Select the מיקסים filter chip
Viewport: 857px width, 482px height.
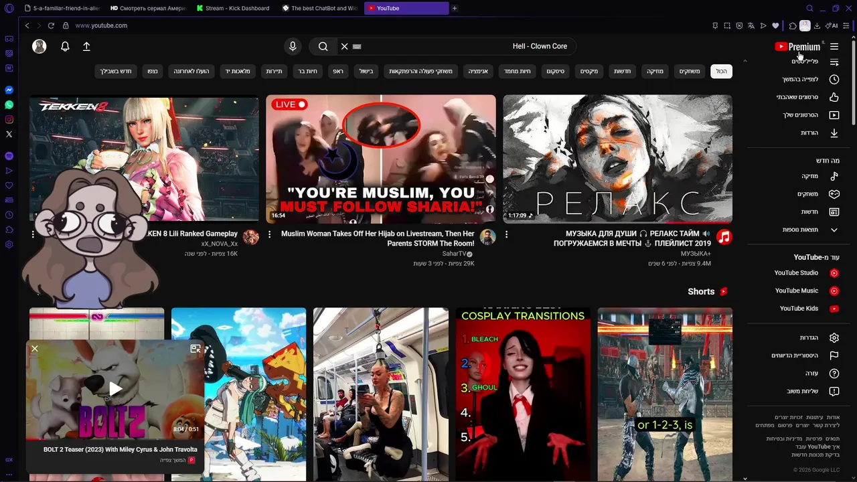pos(589,71)
